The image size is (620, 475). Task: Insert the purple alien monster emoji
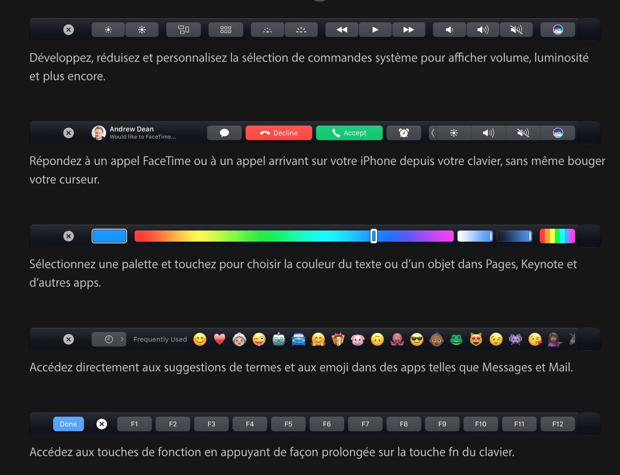(x=515, y=339)
